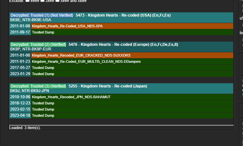Check the #### exclude checkbox
Screen dimensions: 243x146
click(x=27, y=1)
